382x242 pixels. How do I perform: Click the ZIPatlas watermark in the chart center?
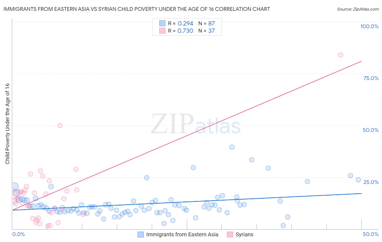point(196,125)
